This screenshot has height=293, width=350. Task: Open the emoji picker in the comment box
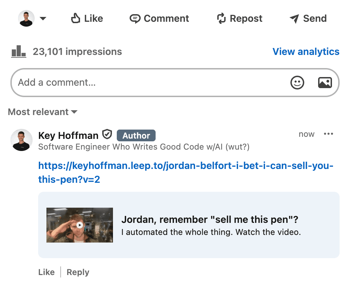tap(297, 83)
